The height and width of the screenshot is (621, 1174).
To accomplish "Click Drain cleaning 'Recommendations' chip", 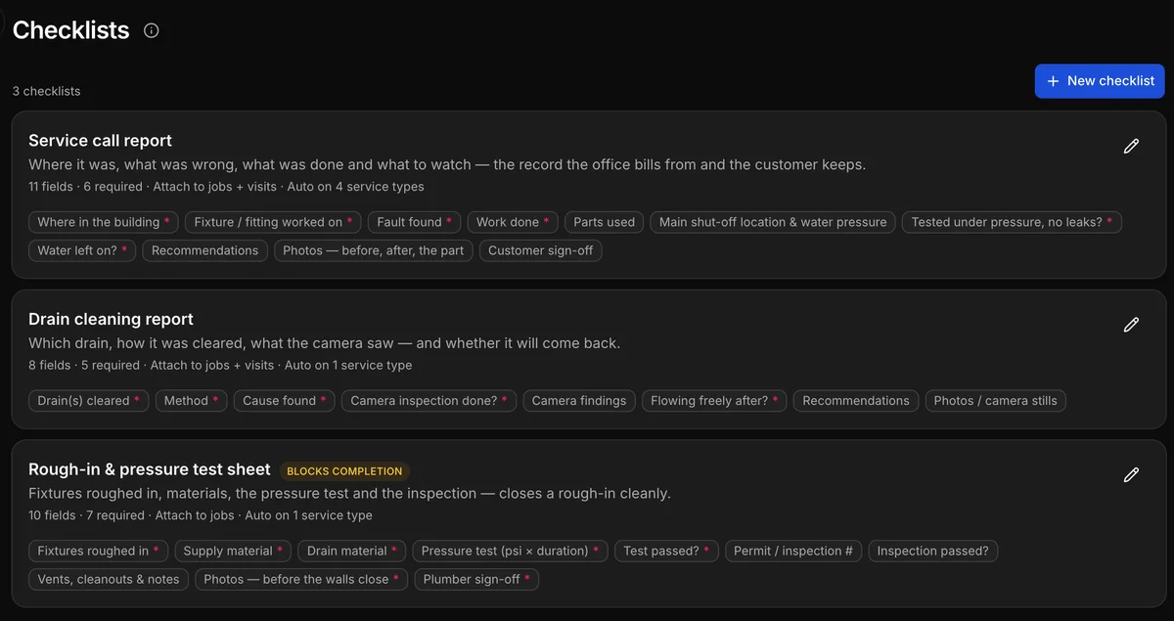I will [856, 400].
